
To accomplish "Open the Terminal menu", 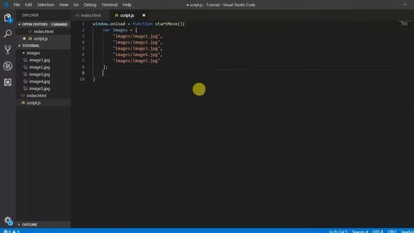I will (109, 5).
